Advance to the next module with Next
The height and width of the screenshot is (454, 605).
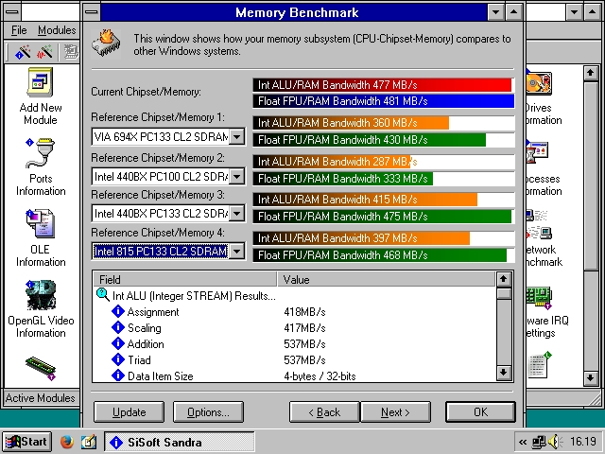[x=395, y=412]
